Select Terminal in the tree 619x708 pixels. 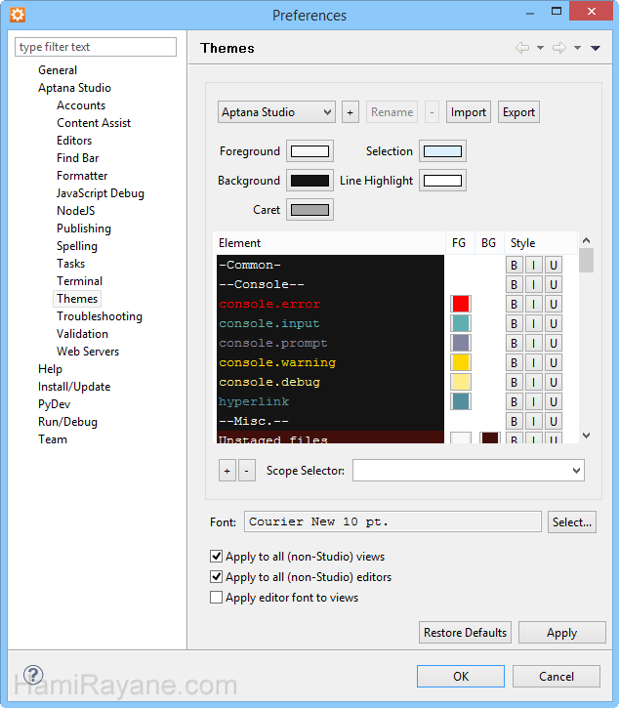(79, 281)
